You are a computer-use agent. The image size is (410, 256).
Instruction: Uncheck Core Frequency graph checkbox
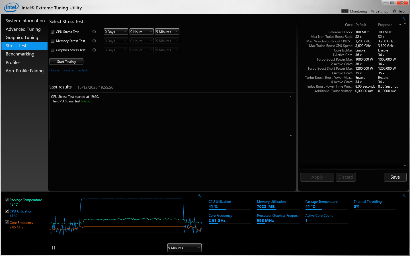tap(7, 222)
